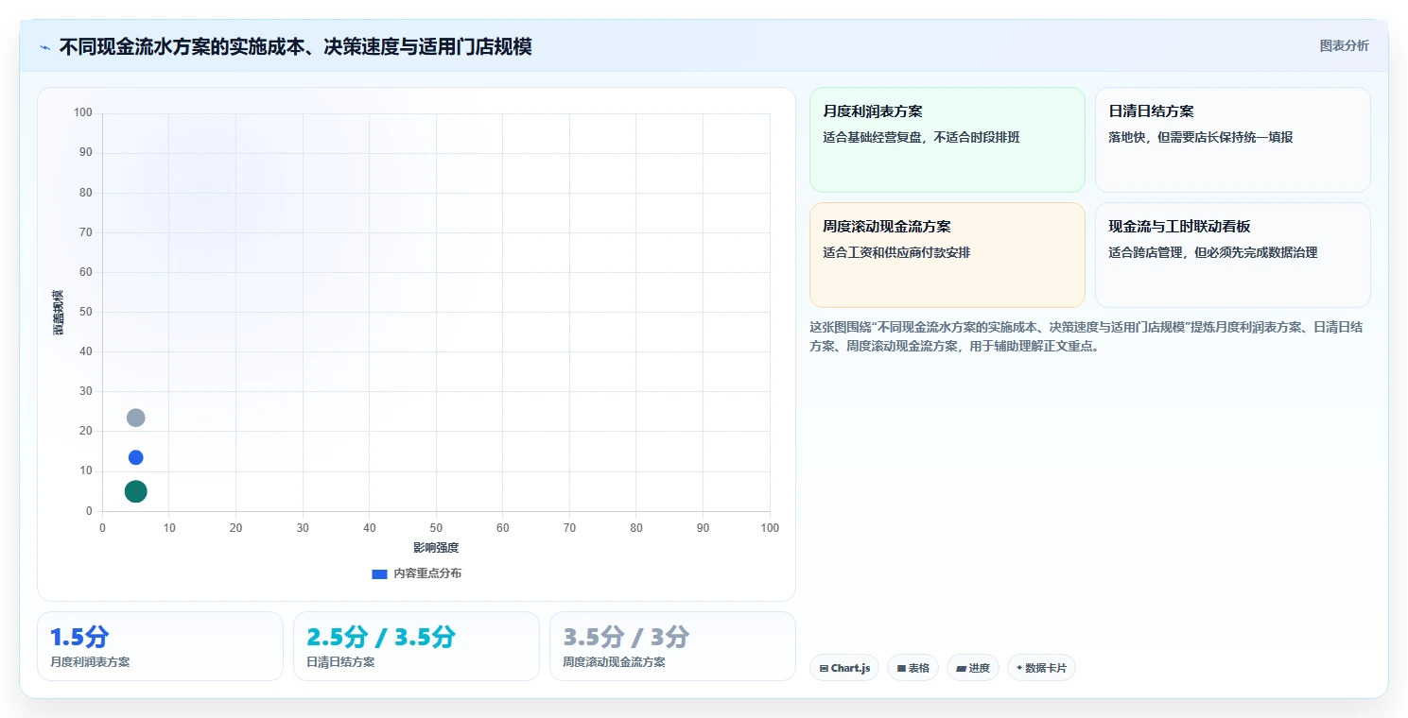Click 适合基础经营复盘，不适合时段排班 description
This screenshot has width=1408, height=718.
coord(922,137)
